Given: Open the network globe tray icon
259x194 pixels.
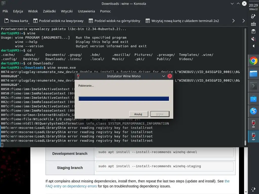Looking at the screenshot, I should pyautogui.click(x=253, y=16).
